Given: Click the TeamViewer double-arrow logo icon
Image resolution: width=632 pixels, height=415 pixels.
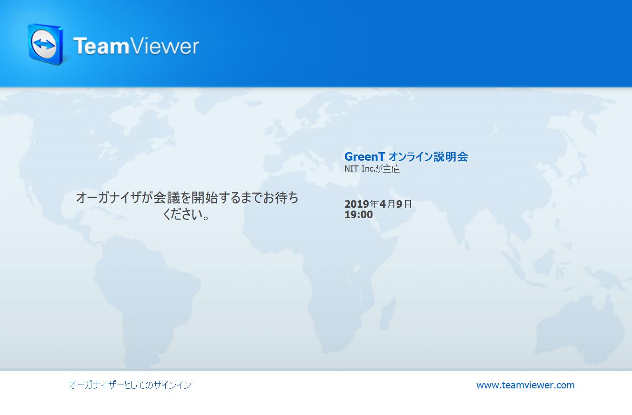Looking at the screenshot, I should click(45, 45).
